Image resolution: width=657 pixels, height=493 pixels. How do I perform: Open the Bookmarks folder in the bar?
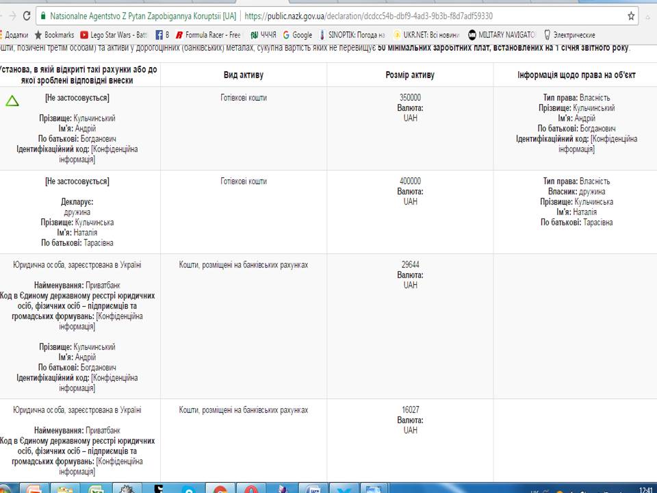pos(54,35)
